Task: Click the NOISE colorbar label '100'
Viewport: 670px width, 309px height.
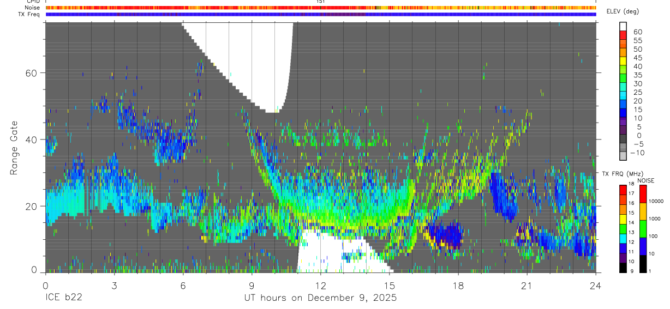Action: 653,237
